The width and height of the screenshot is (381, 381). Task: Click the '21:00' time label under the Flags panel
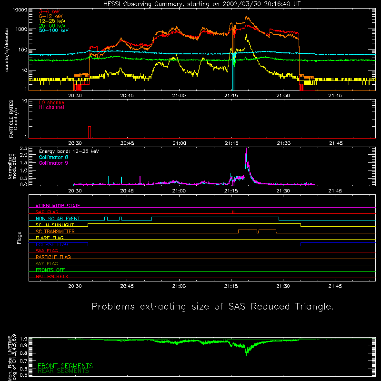click(x=179, y=286)
